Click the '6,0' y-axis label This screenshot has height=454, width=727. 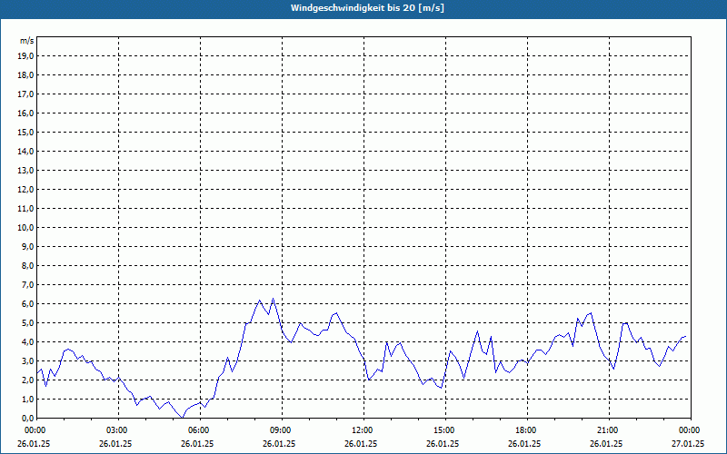[27, 304]
